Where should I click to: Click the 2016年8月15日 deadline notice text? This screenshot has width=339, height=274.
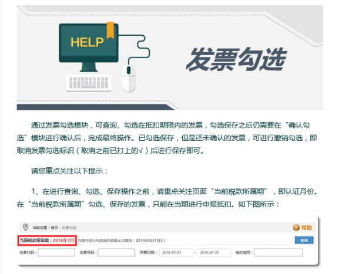pyautogui.click(x=122, y=241)
